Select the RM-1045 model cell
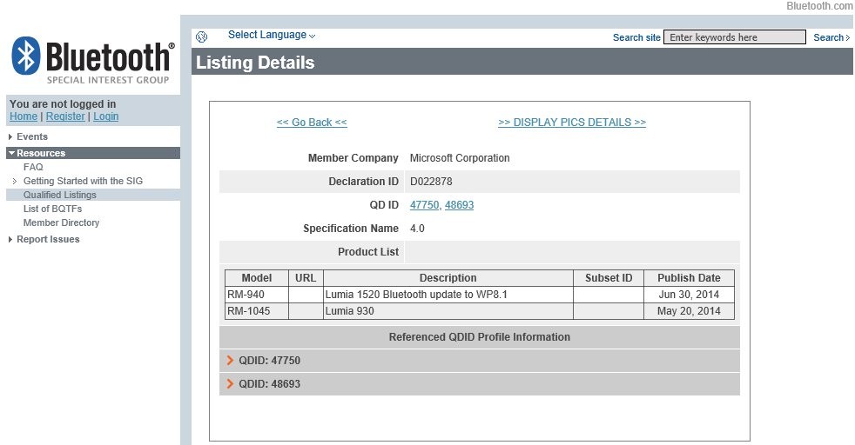855x445 pixels. click(257, 311)
